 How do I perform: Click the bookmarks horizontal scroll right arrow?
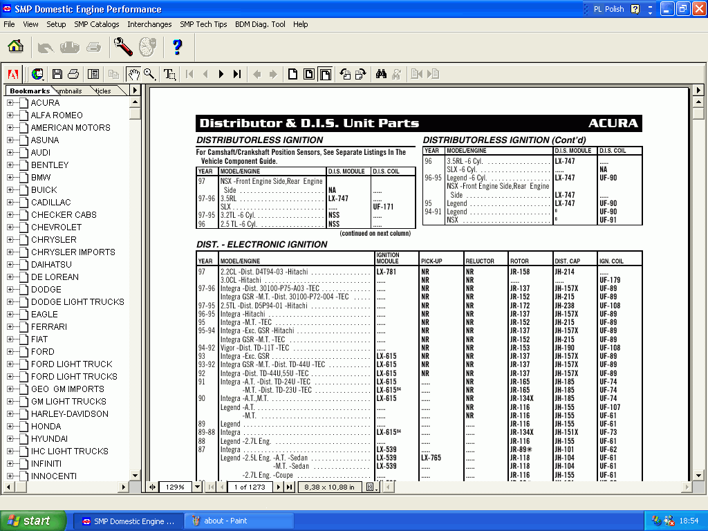tap(123, 487)
